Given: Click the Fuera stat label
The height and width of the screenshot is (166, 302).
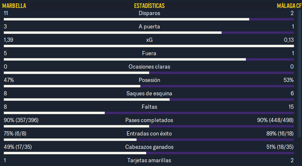Looking at the screenshot, I should click(x=149, y=53).
